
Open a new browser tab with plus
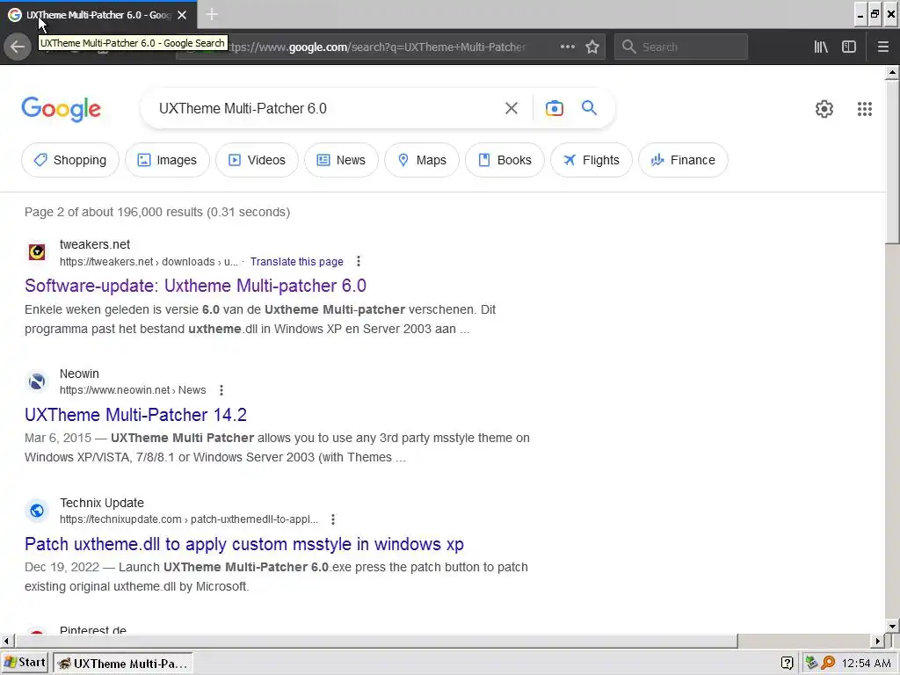click(212, 14)
